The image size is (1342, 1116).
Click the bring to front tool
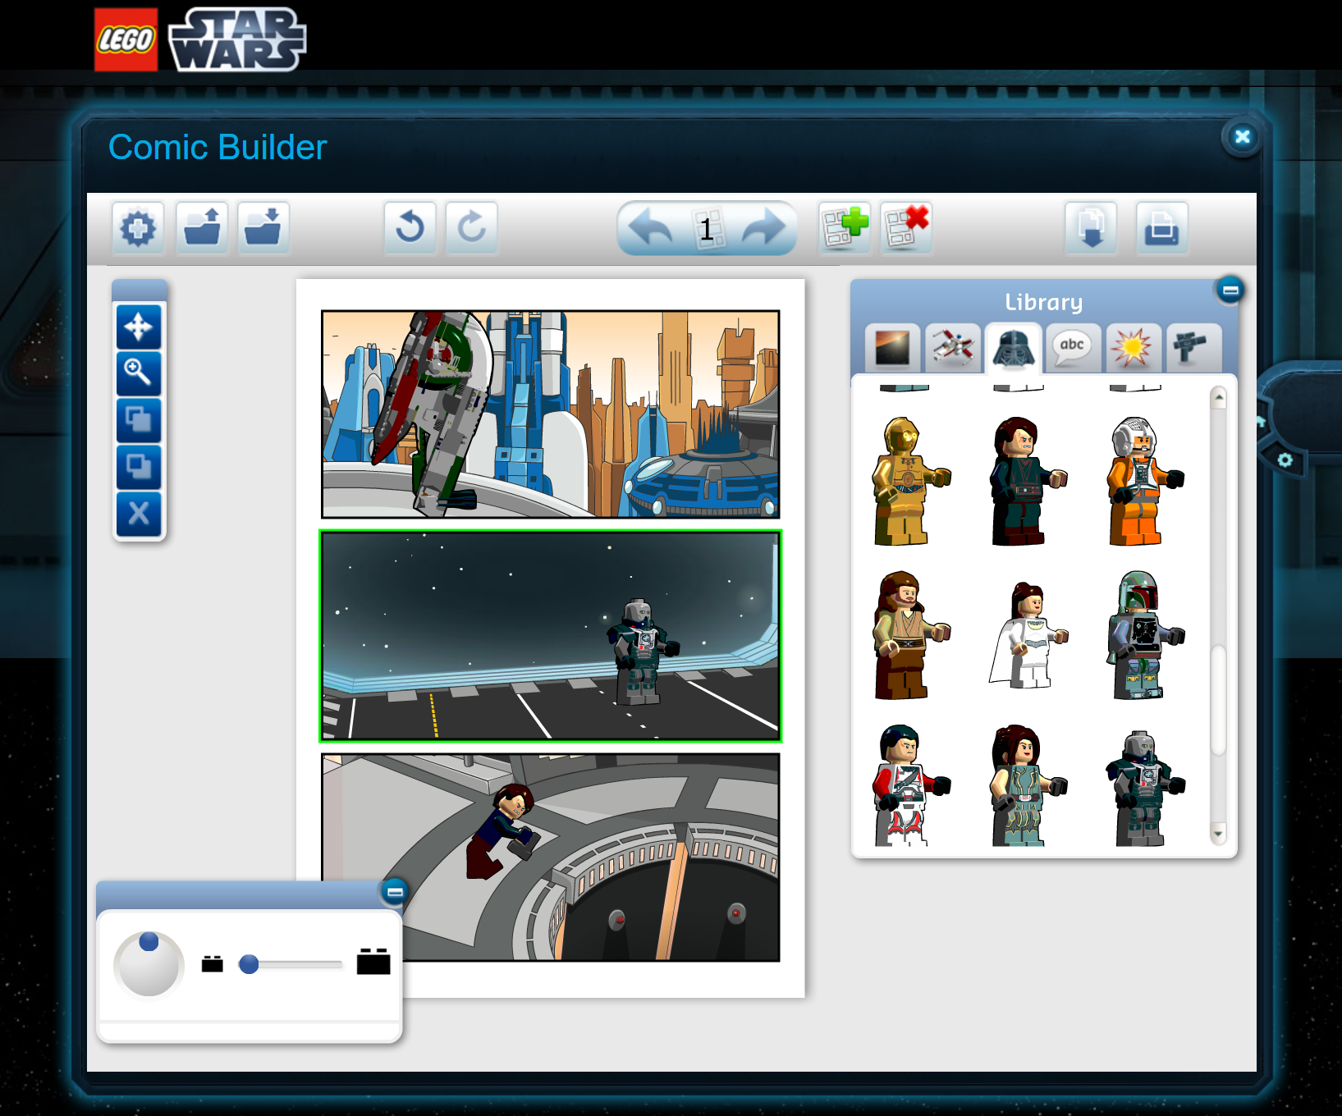[x=138, y=420]
